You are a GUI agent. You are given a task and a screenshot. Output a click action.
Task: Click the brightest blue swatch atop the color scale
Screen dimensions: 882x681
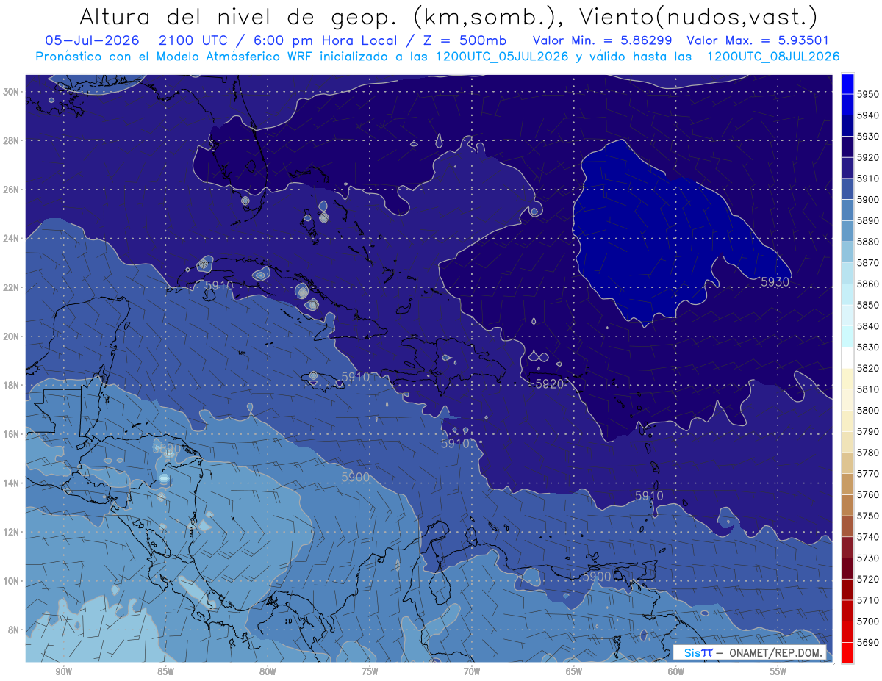click(847, 83)
